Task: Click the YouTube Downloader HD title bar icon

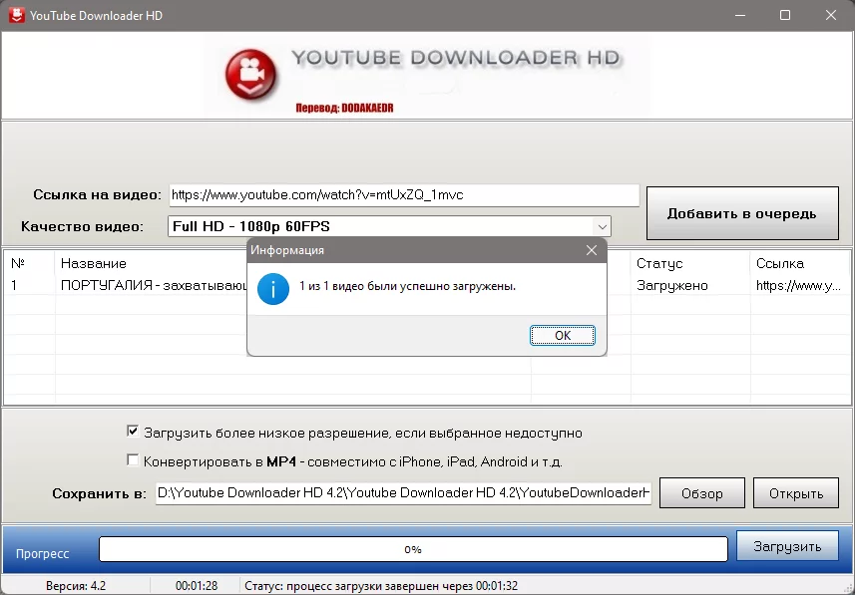Action: click(x=16, y=15)
